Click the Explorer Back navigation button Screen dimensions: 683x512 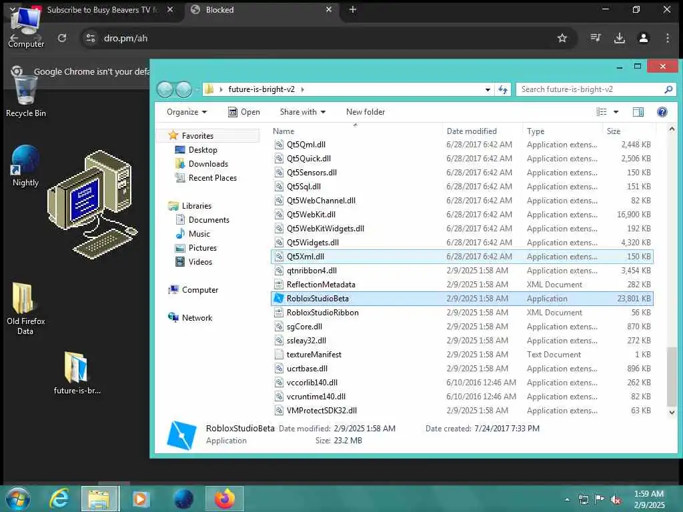165,90
